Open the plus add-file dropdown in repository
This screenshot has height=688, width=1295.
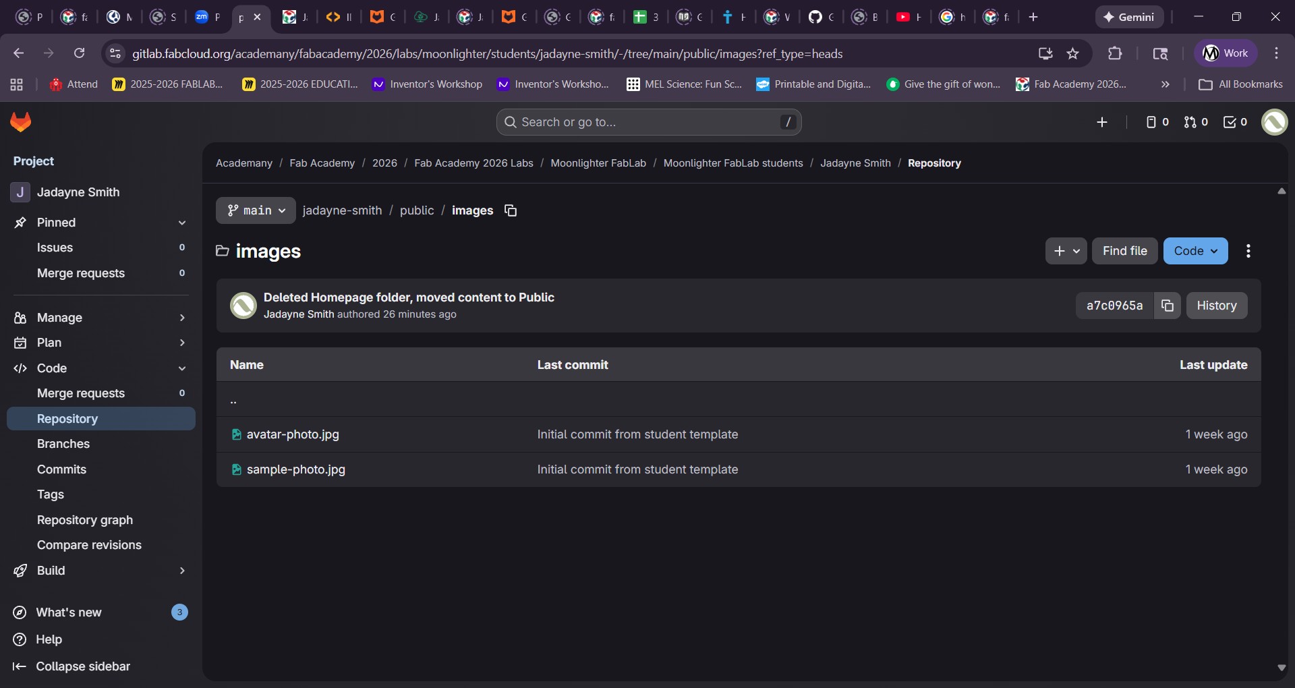[1066, 251]
